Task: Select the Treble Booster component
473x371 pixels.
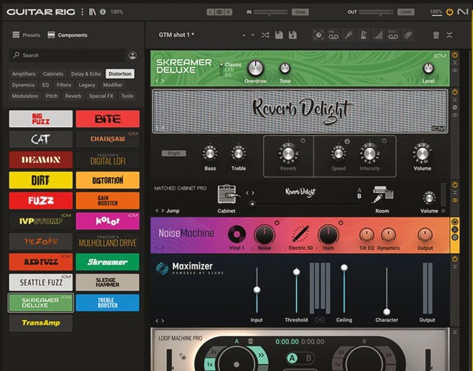Action: pos(108,303)
